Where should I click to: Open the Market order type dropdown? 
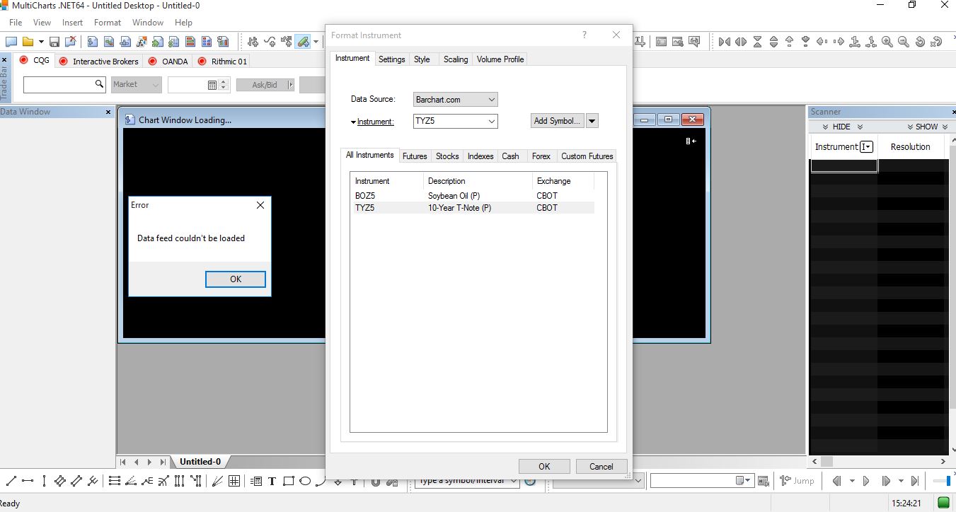[137, 84]
